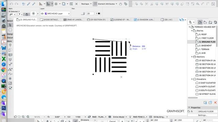Select the Hotspot tool in Toolbox
This screenshot has width=218, height=122.
10,79
